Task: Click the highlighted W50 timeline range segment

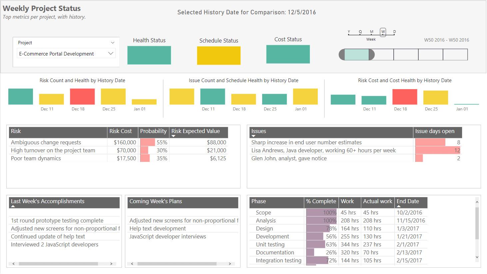Action: tap(357, 55)
